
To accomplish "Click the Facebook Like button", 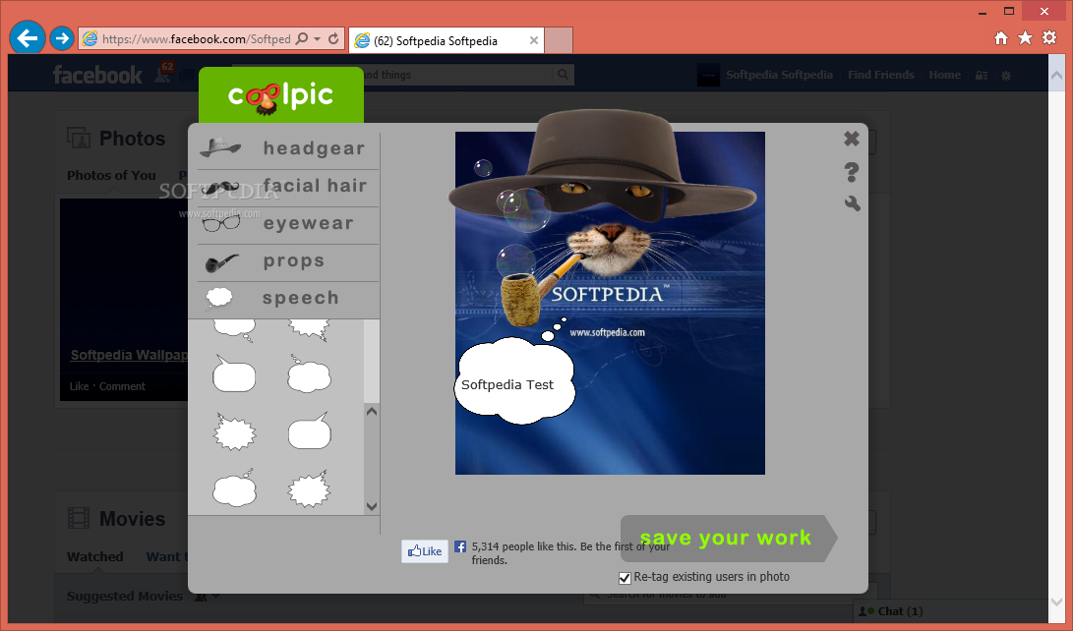I will coord(425,551).
